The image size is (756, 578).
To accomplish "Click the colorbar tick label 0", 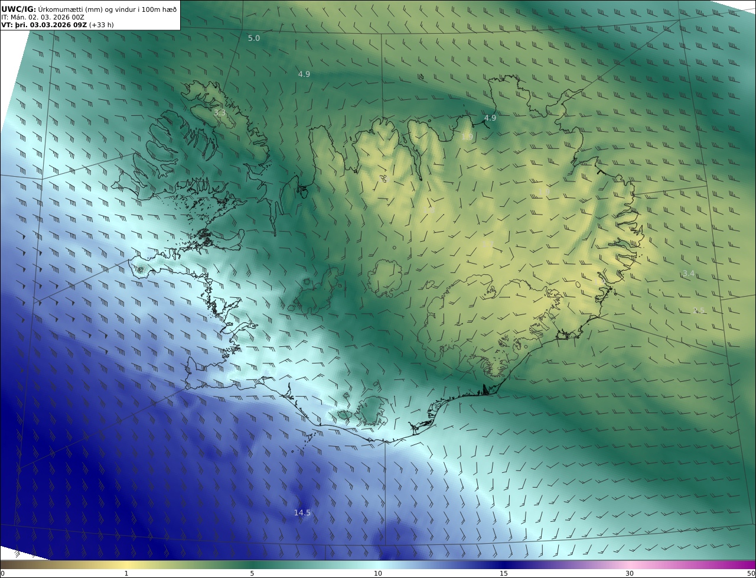I will 2,573.
